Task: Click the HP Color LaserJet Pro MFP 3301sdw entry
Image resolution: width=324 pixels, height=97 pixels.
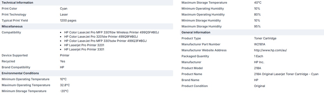Action: [x=105, y=41]
